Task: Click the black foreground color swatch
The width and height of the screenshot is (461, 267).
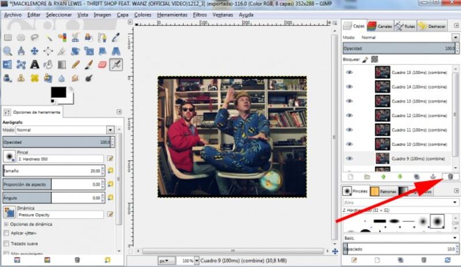Action: [58, 92]
